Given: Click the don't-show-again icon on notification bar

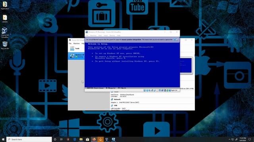Looking at the screenshot, I should coord(177,39).
